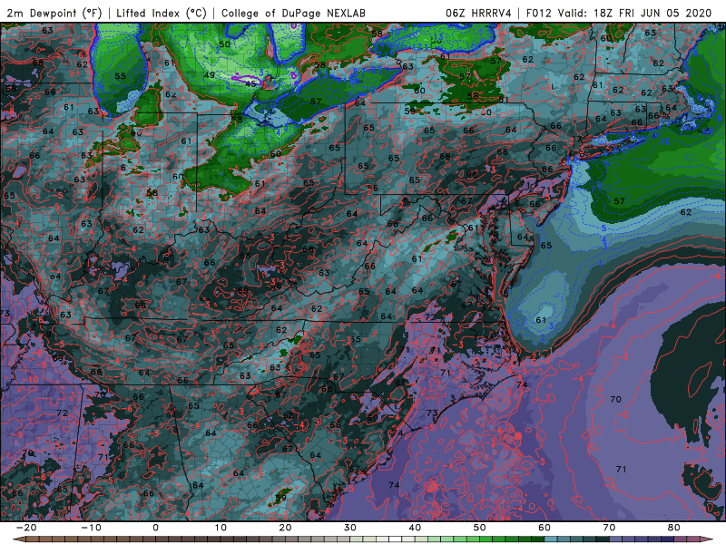The height and width of the screenshot is (544, 726).
Task: Click the 30 tick label on color scale
Action: click(x=350, y=528)
